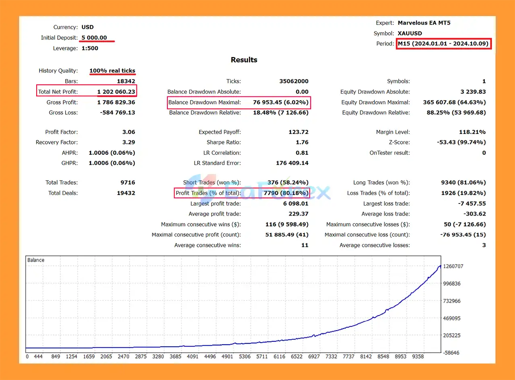Screen dimensions: 515x380
Task: Select the Leverage value 1:500
Action: pyautogui.click(x=90, y=48)
